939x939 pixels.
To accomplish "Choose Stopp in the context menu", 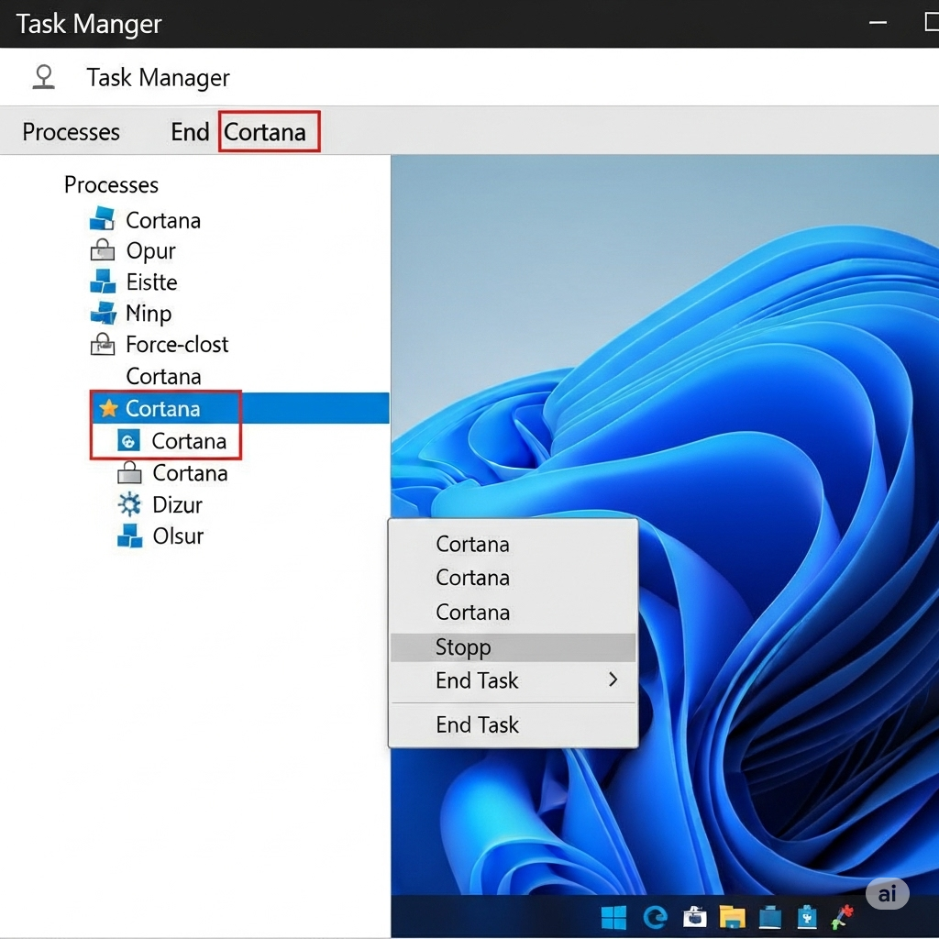I will [x=513, y=646].
